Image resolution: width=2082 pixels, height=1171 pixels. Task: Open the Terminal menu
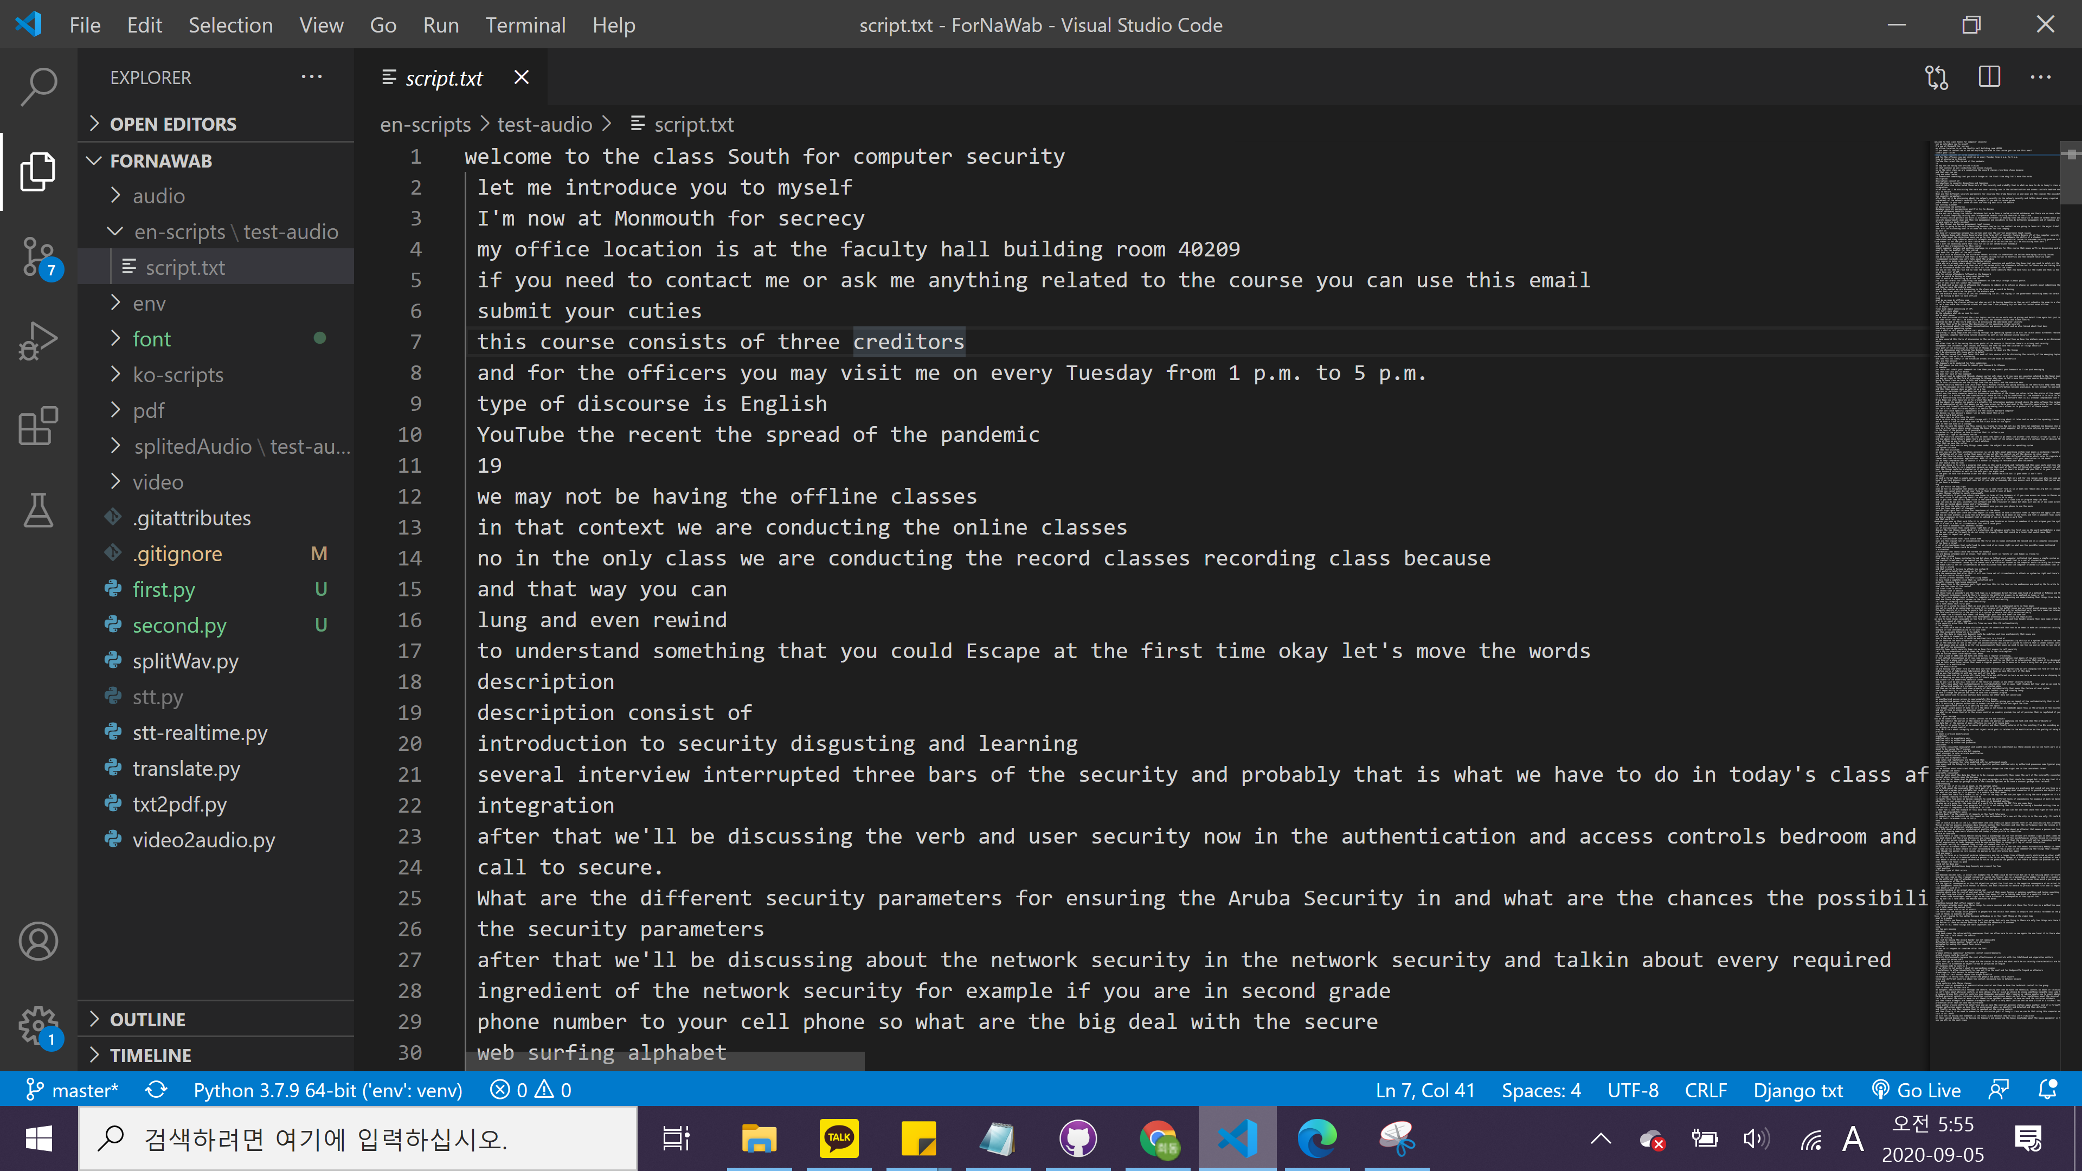525,25
